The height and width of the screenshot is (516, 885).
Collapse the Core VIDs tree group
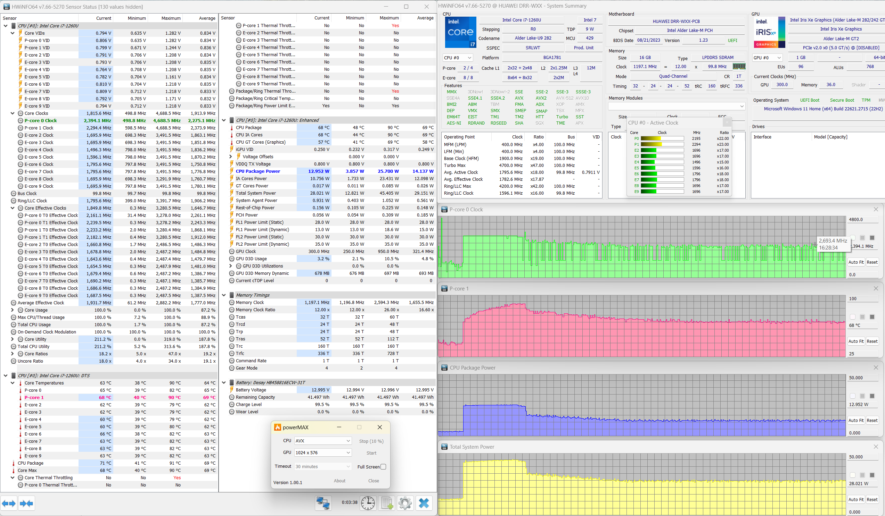tap(13, 33)
